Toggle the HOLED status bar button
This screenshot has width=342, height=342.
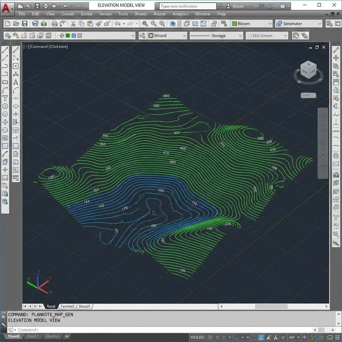pos(197,337)
